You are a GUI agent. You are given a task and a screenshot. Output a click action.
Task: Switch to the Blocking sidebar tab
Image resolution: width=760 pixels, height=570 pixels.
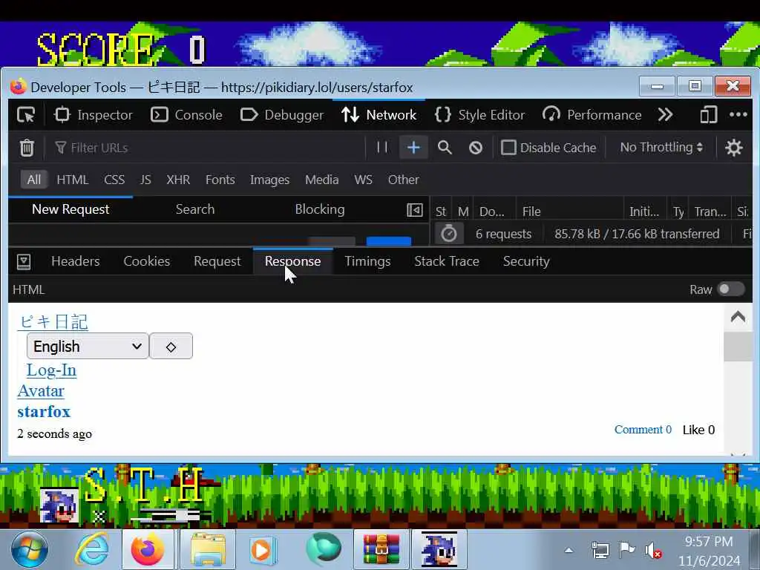click(x=320, y=209)
